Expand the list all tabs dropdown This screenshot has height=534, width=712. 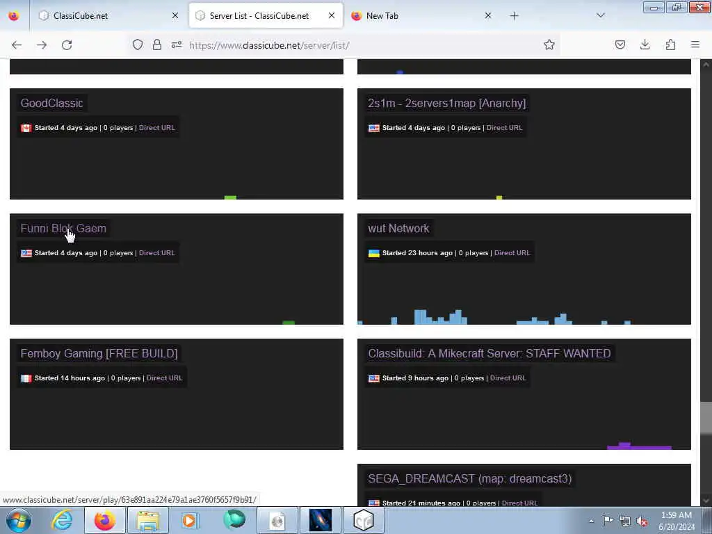pyautogui.click(x=600, y=15)
